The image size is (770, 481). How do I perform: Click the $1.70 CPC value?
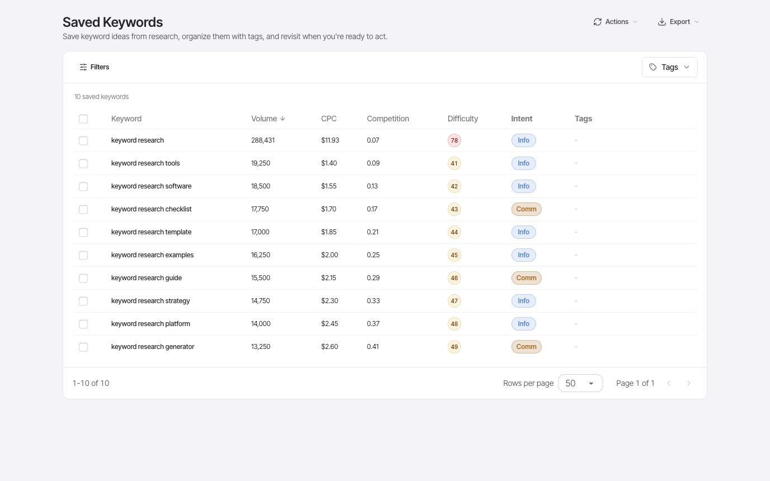(x=328, y=209)
